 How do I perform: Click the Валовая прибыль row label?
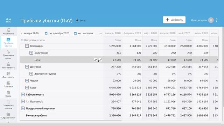[36, 115]
